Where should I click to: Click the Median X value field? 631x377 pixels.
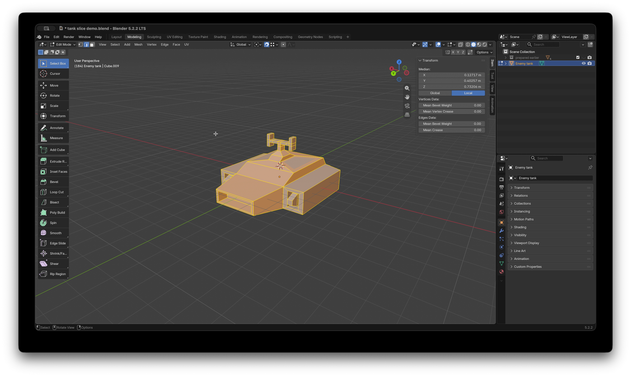pyautogui.click(x=451, y=75)
